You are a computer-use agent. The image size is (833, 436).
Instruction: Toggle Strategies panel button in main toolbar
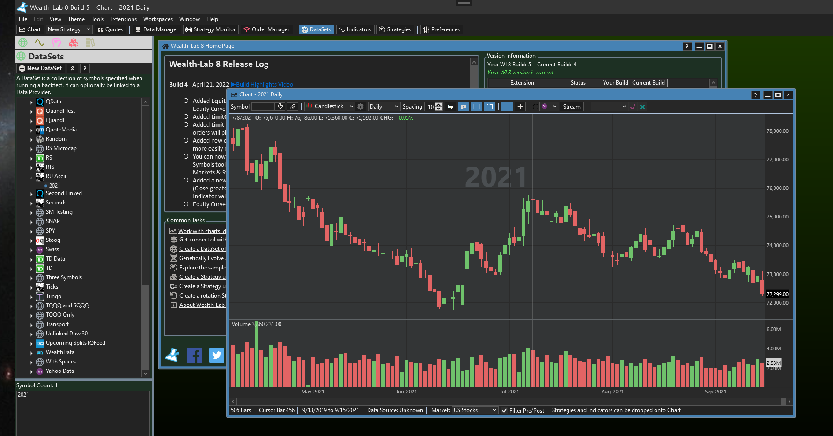coord(395,29)
